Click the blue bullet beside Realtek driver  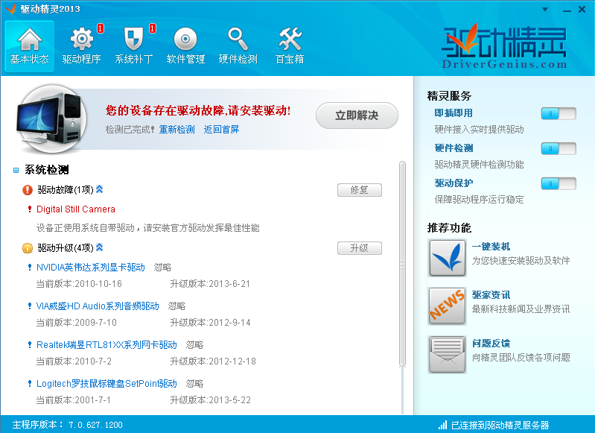(x=30, y=345)
